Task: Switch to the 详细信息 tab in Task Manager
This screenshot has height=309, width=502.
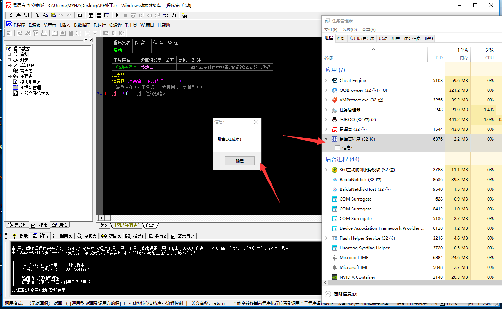Action: [412, 38]
